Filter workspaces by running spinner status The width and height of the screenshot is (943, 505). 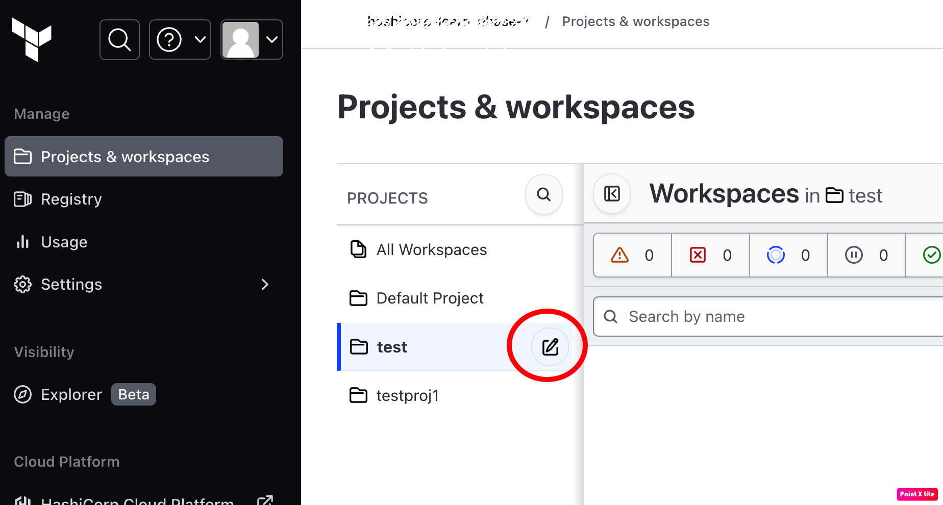(x=788, y=255)
